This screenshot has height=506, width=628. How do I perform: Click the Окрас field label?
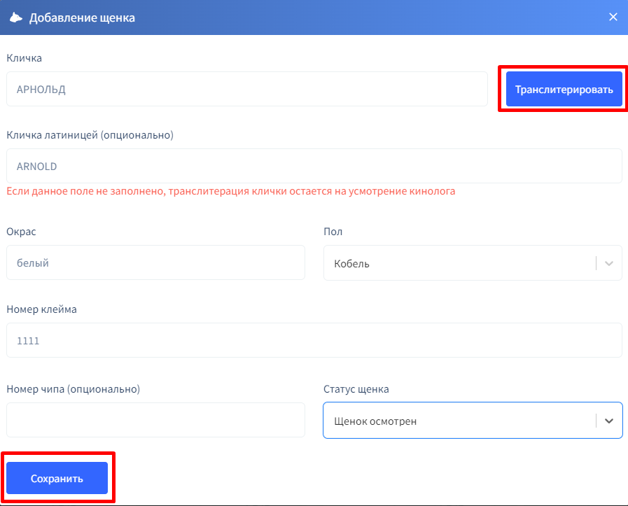click(x=20, y=232)
